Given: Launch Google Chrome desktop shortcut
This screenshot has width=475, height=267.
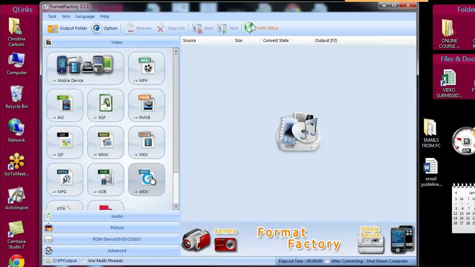Looking at the screenshot, I should pyautogui.click(x=17, y=261).
